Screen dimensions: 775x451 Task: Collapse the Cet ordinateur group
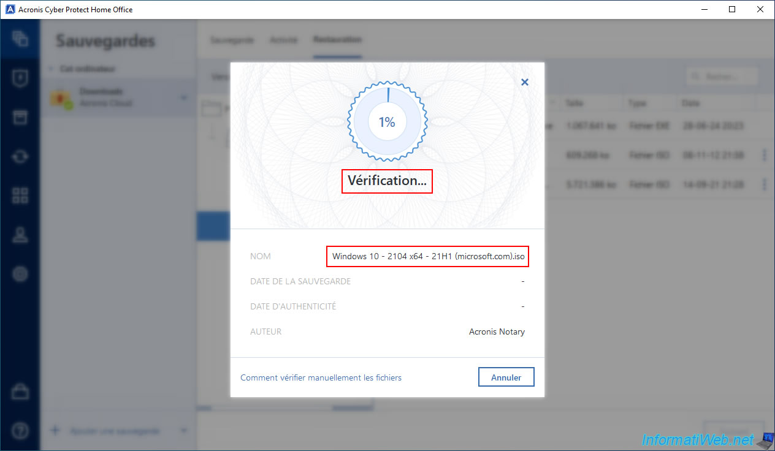click(50, 69)
